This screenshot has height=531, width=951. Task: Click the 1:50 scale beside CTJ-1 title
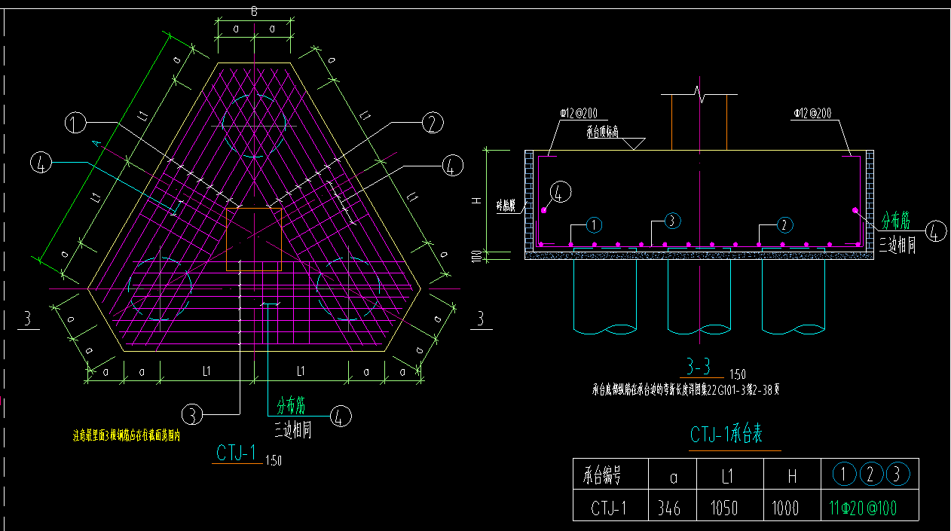coord(274,462)
